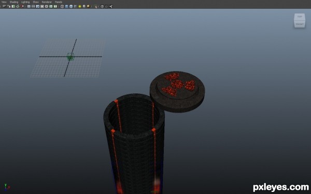Viewport: 311px width, 194px height.
Task: Click the golden high quality rendering sphere
Action: tap(88, 6)
